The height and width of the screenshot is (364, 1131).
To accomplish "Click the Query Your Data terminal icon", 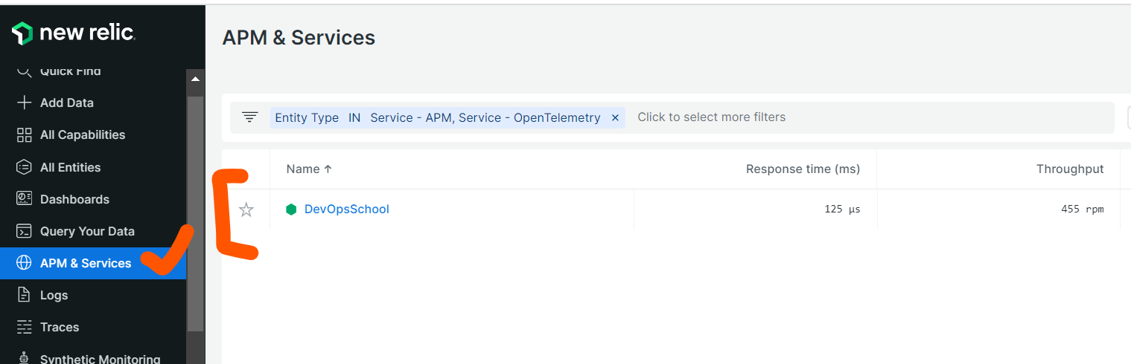I will coord(25,231).
